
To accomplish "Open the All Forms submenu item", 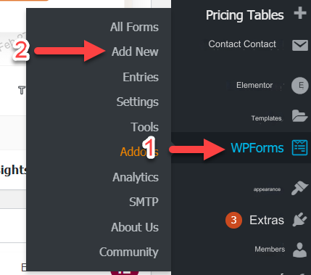I will pos(134,27).
